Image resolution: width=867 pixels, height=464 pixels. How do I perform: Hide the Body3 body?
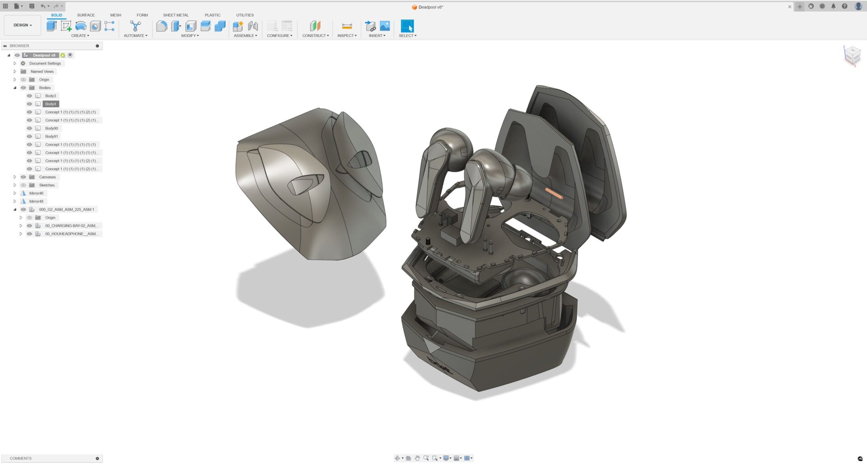click(x=29, y=96)
